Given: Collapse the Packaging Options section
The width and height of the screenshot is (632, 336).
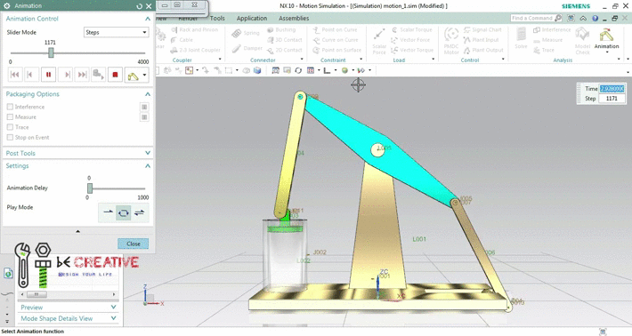Looking at the screenshot, I should click(x=148, y=94).
